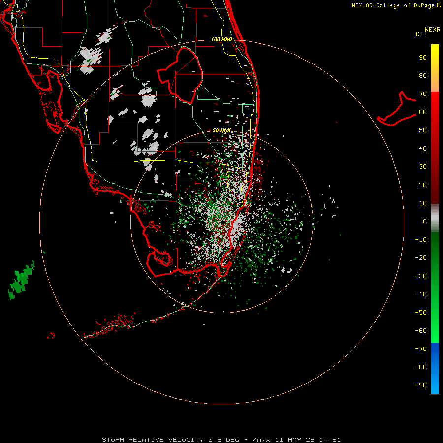Click the Lake Okeechobee red outline

click(x=180, y=75)
